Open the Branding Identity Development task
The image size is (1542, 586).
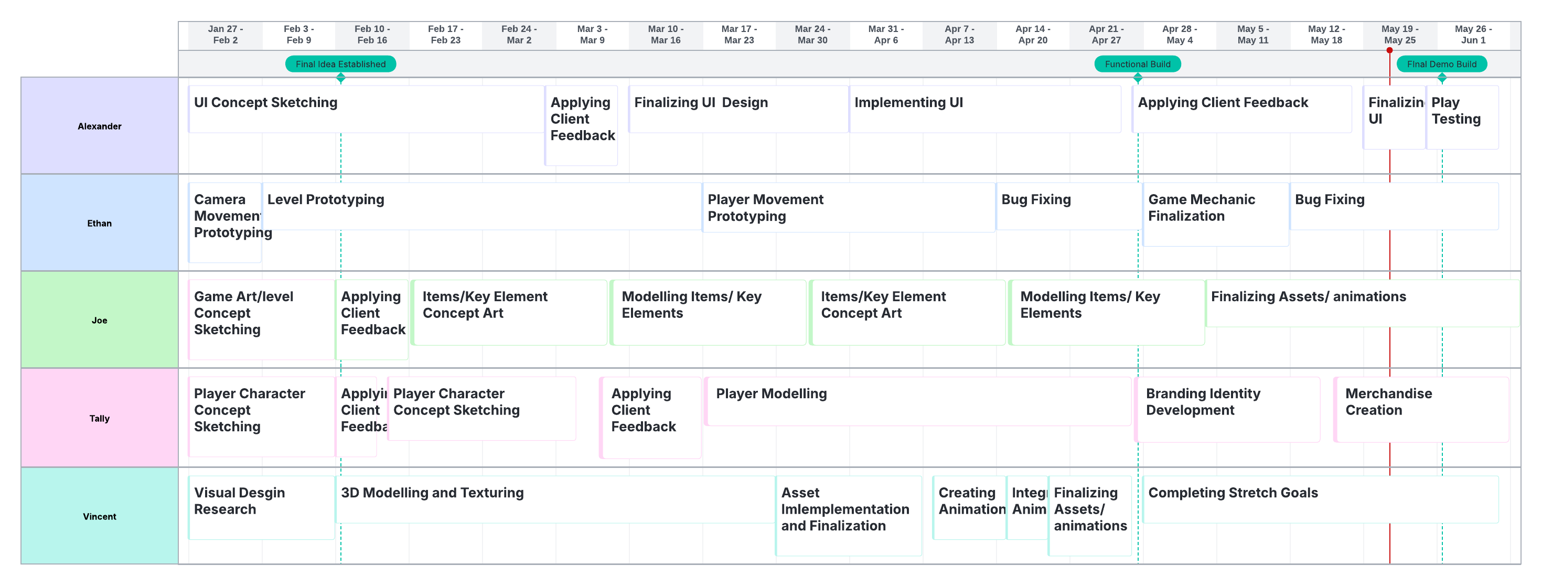[1227, 409]
